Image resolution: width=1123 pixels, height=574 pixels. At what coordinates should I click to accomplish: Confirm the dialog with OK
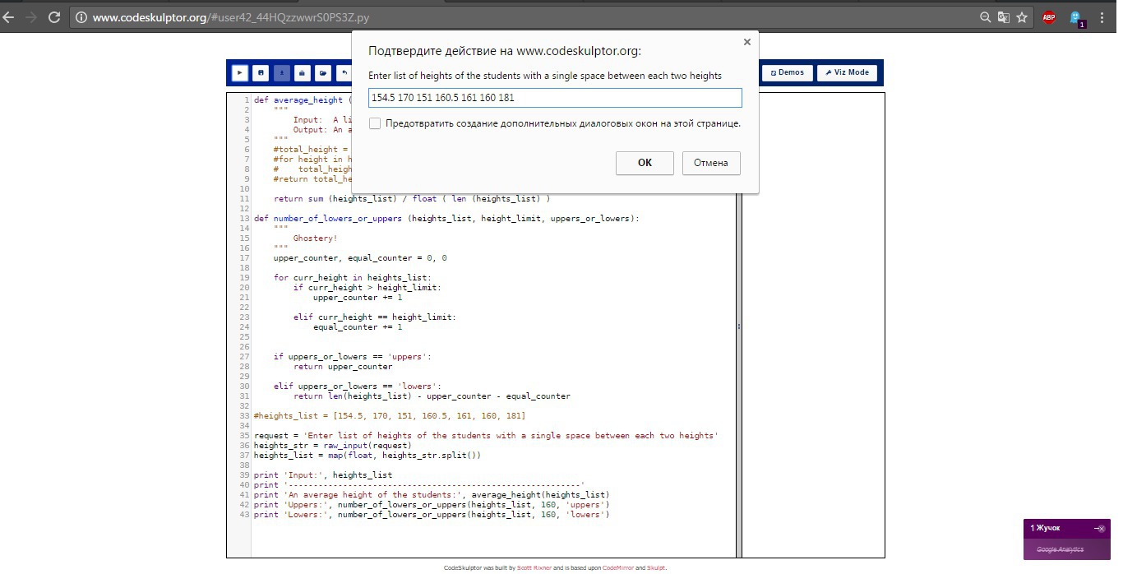[645, 163]
